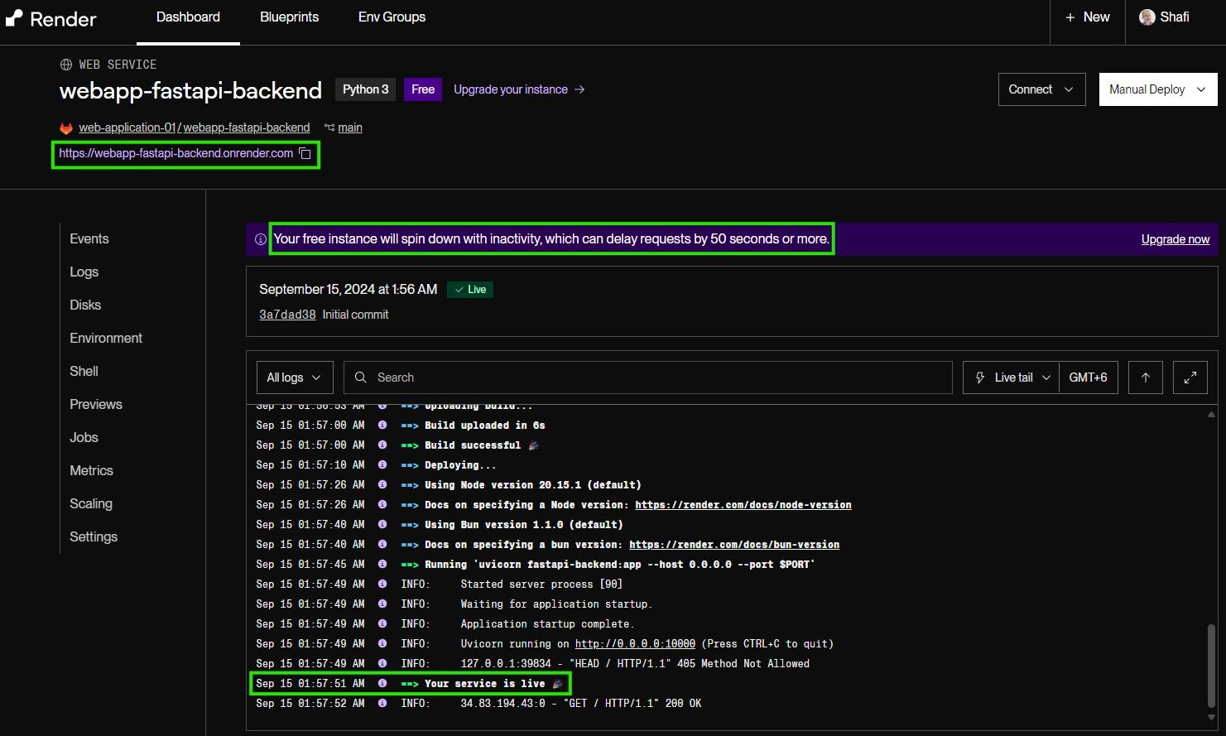Copy the onrender.com service URL icon
The height and width of the screenshot is (736, 1226).
pyautogui.click(x=305, y=153)
